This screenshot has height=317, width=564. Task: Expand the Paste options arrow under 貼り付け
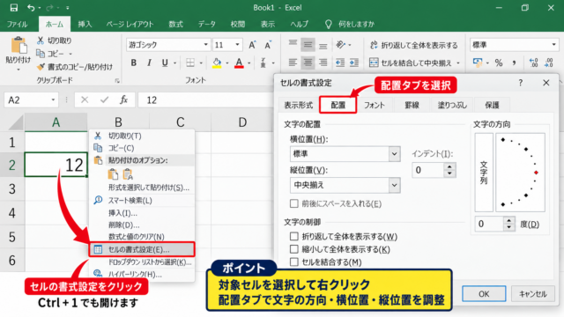pyautogui.click(x=19, y=70)
